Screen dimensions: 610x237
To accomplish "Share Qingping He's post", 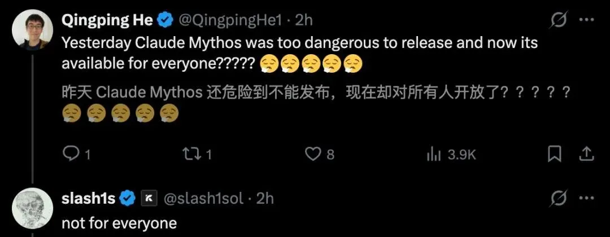I will click(x=587, y=155).
